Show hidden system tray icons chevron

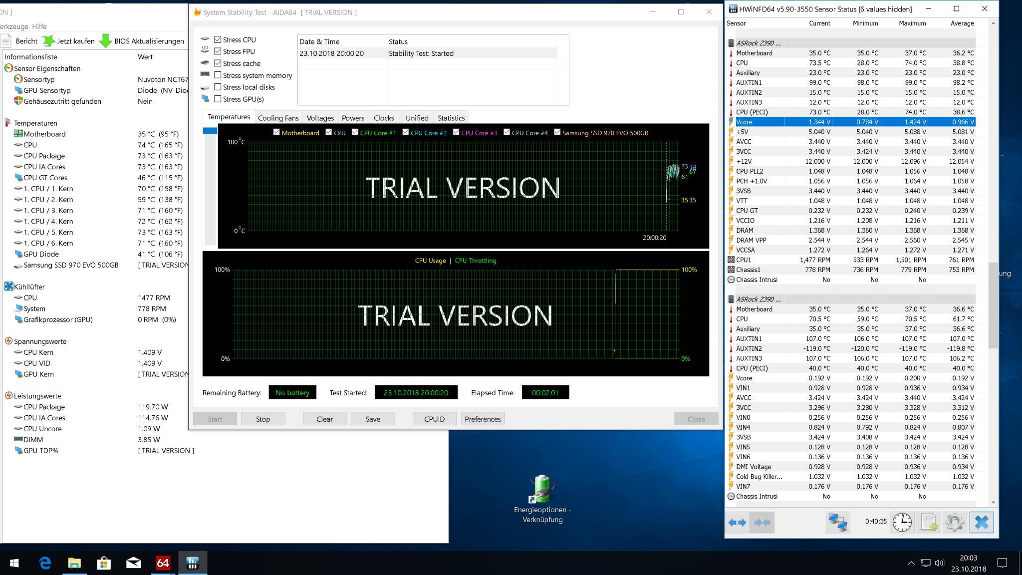click(911, 563)
